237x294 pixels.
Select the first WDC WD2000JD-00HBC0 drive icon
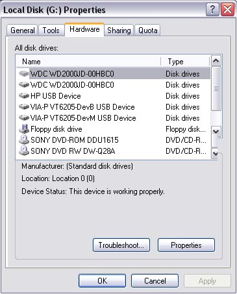(x=24, y=74)
